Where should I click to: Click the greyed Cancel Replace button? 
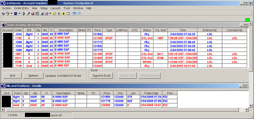[x=149, y=75]
